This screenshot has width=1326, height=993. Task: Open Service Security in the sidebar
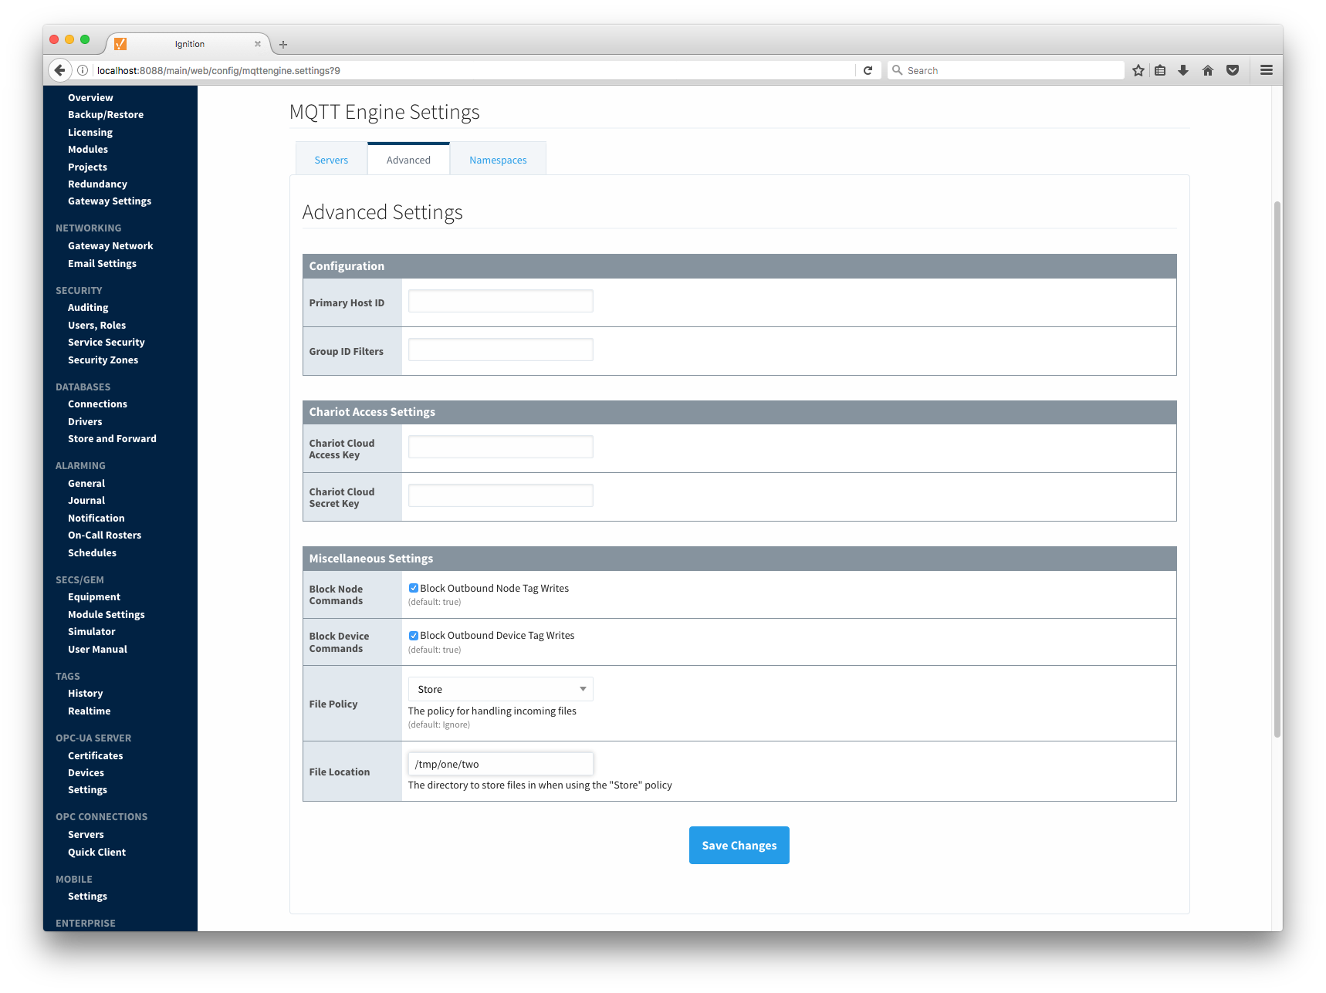tap(107, 343)
